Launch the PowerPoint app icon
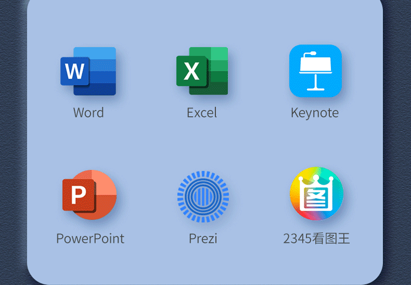Viewport: 411px width, 285px height. [89, 195]
